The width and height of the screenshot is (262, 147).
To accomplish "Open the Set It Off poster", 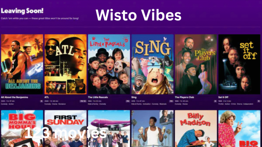I will 239,64.
